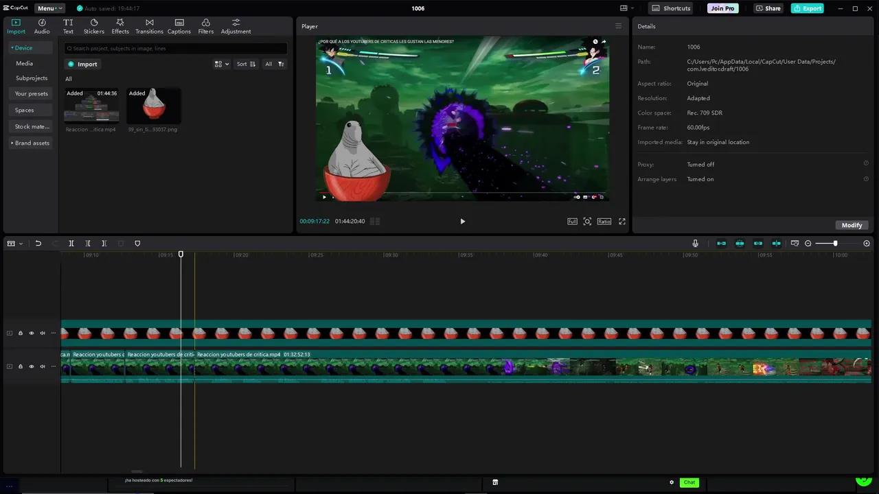Enter fullscreen preview
The image size is (879, 494).
pos(622,221)
